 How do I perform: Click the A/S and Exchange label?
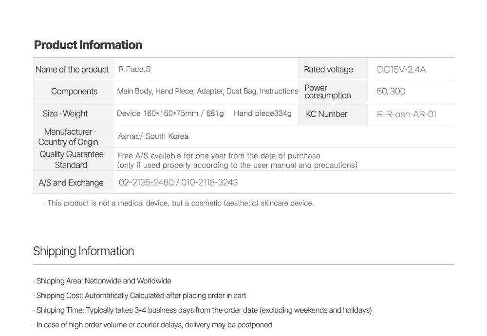[x=71, y=183]
